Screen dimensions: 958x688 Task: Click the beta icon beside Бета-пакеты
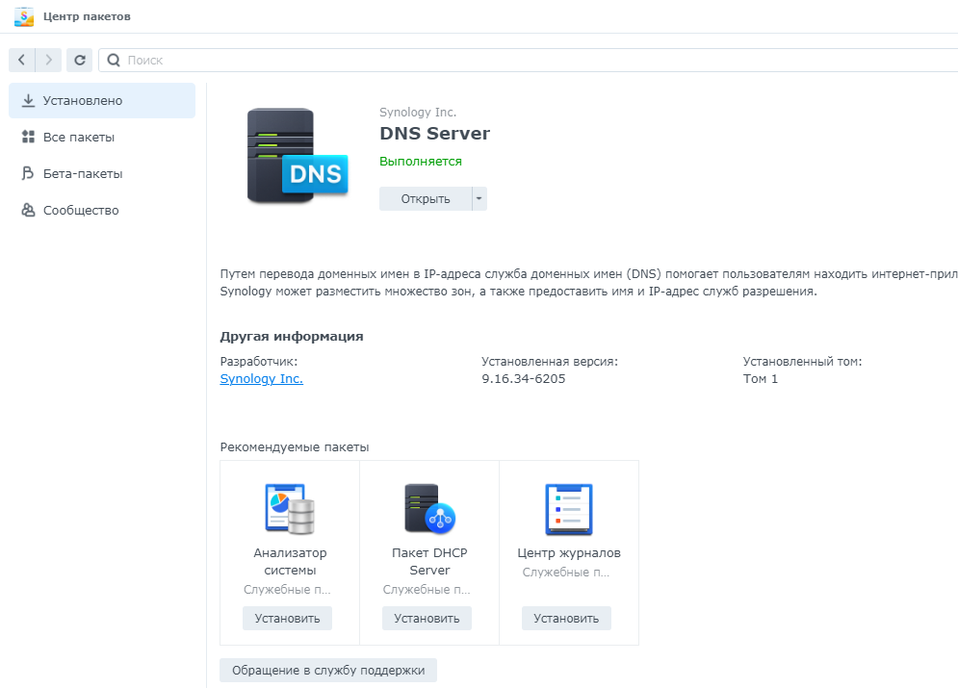click(28, 173)
